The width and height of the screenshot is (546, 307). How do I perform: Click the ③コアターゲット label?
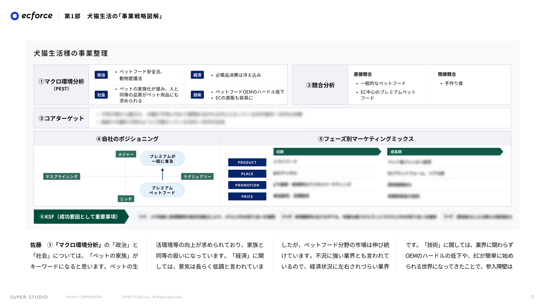click(x=61, y=118)
